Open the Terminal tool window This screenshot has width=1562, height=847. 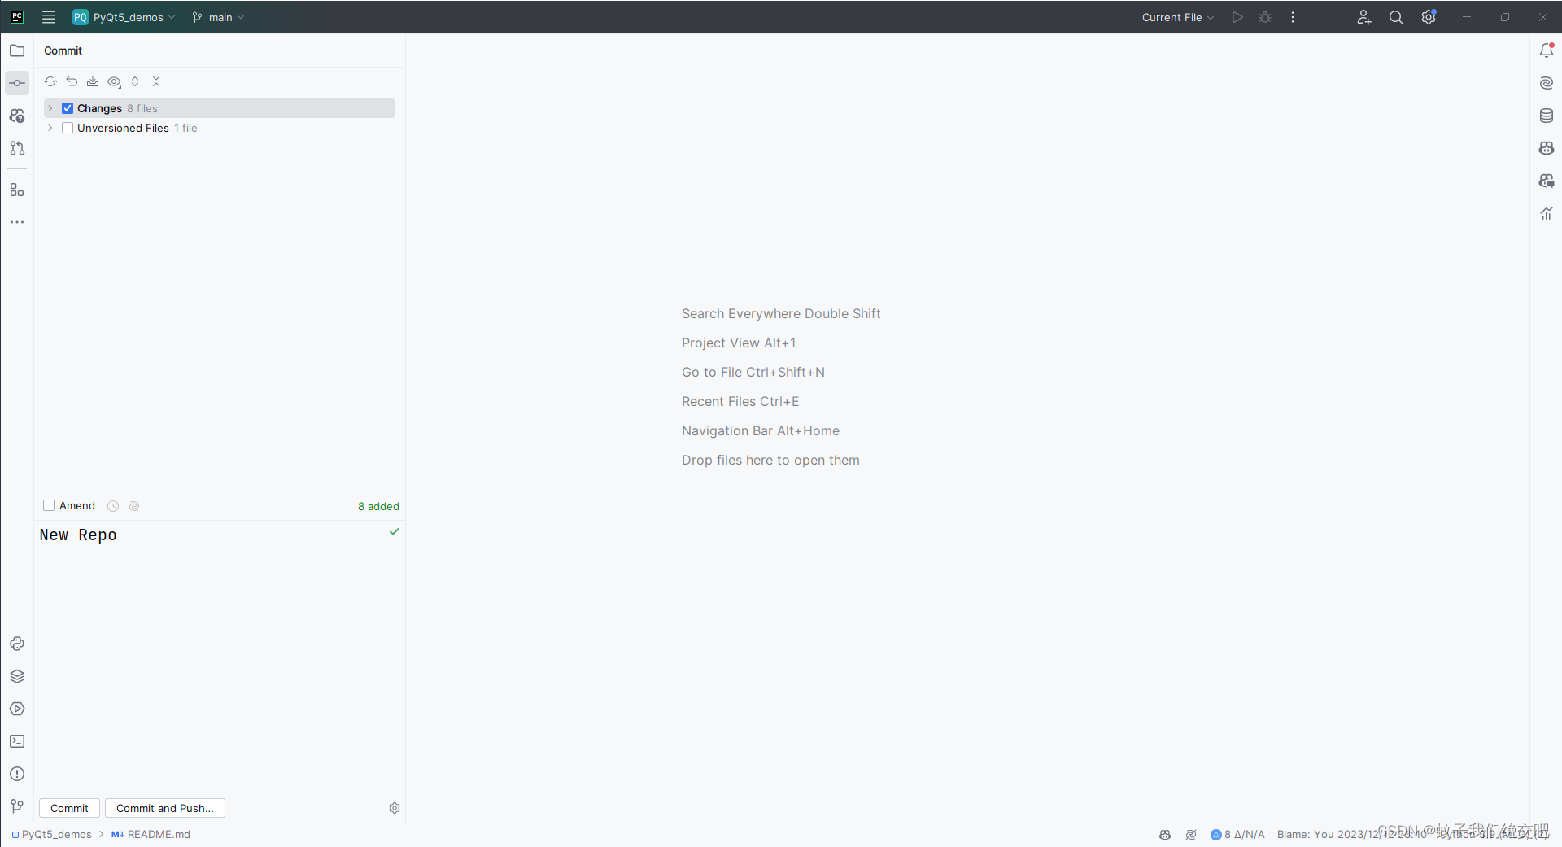(17, 741)
